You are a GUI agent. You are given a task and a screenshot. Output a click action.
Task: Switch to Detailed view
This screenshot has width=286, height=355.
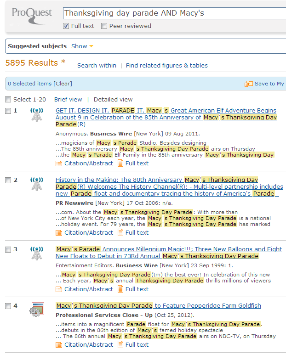[x=113, y=99]
